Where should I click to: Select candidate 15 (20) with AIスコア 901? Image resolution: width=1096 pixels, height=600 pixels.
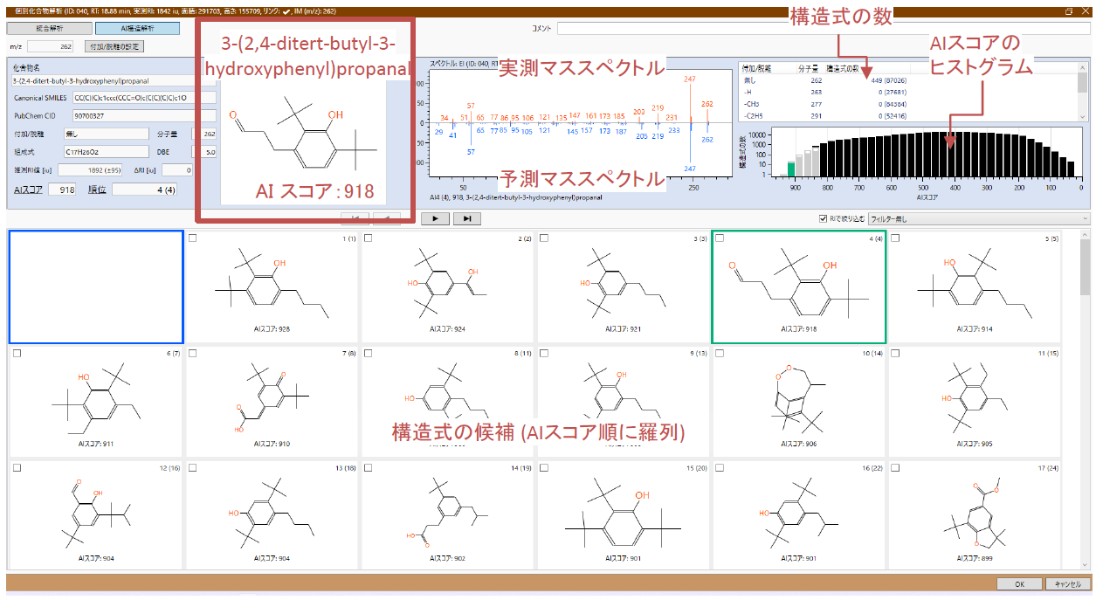(623, 515)
